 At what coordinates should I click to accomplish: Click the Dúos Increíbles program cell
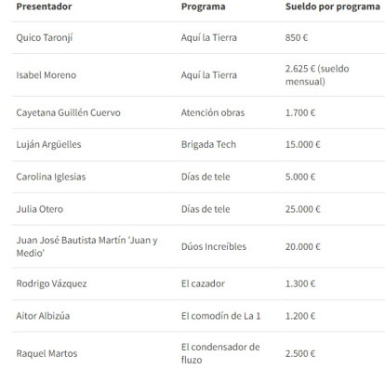[x=214, y=246]
